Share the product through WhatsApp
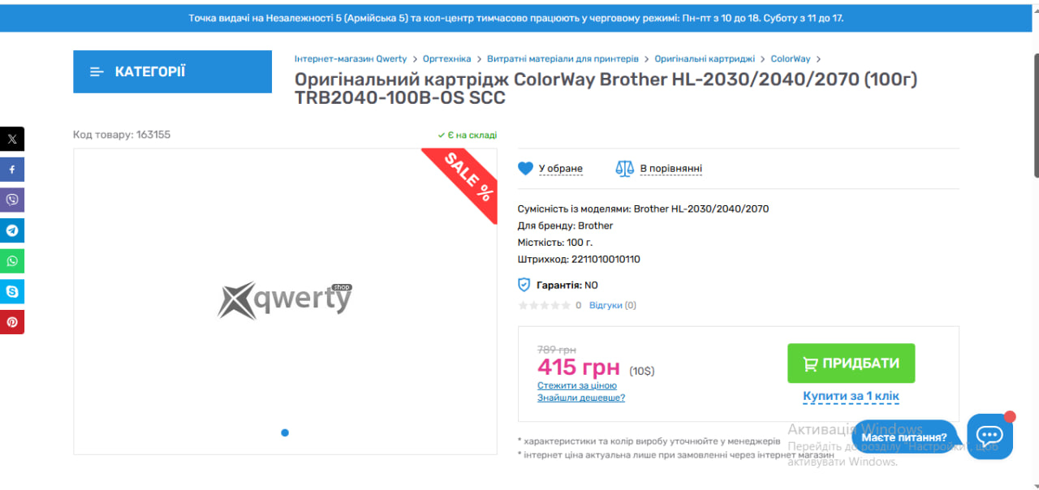The width and height of the screenshot is (1039, 490). coord(12,261)
